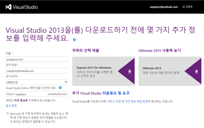Click the 로그아웃 logout link
This screenshot has width=204, height=128.
pos(187,7)
